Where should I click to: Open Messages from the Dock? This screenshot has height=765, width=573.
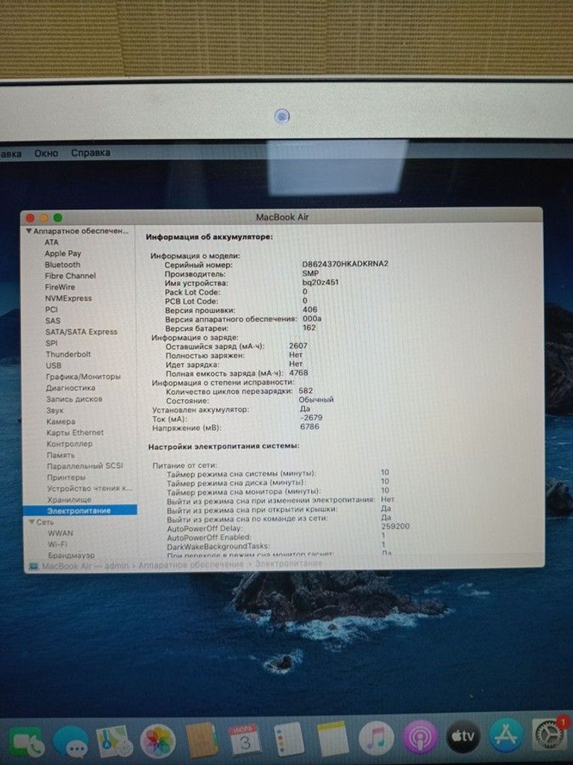[x=70, y=742]
